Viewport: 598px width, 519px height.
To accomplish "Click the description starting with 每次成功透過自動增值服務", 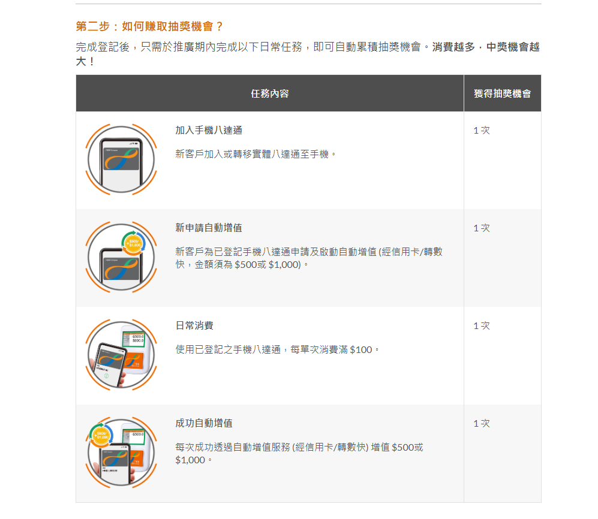I will 299,454.
